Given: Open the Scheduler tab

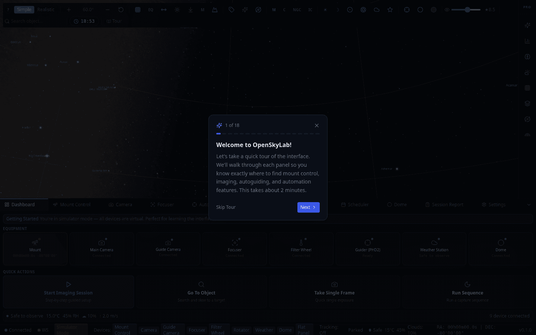Looking at the screenshot, I should click(x=355, y=205).
